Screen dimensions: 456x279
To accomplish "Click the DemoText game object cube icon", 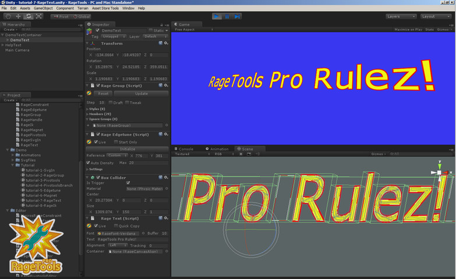I will [x=89, y=31].
